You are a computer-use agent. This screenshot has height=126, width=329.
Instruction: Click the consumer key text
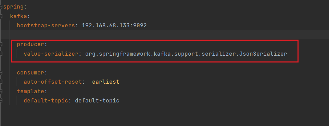30,73
